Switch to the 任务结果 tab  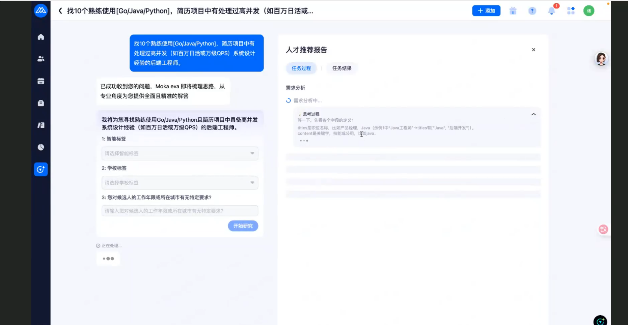point(342,68)
